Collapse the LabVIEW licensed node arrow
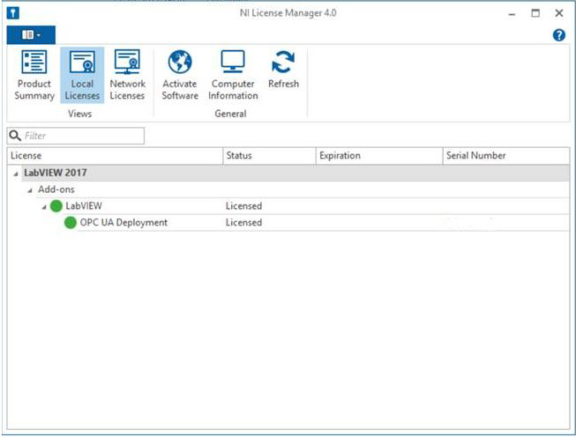The height and width of the screenshot is (437, 576). point(44,207)
